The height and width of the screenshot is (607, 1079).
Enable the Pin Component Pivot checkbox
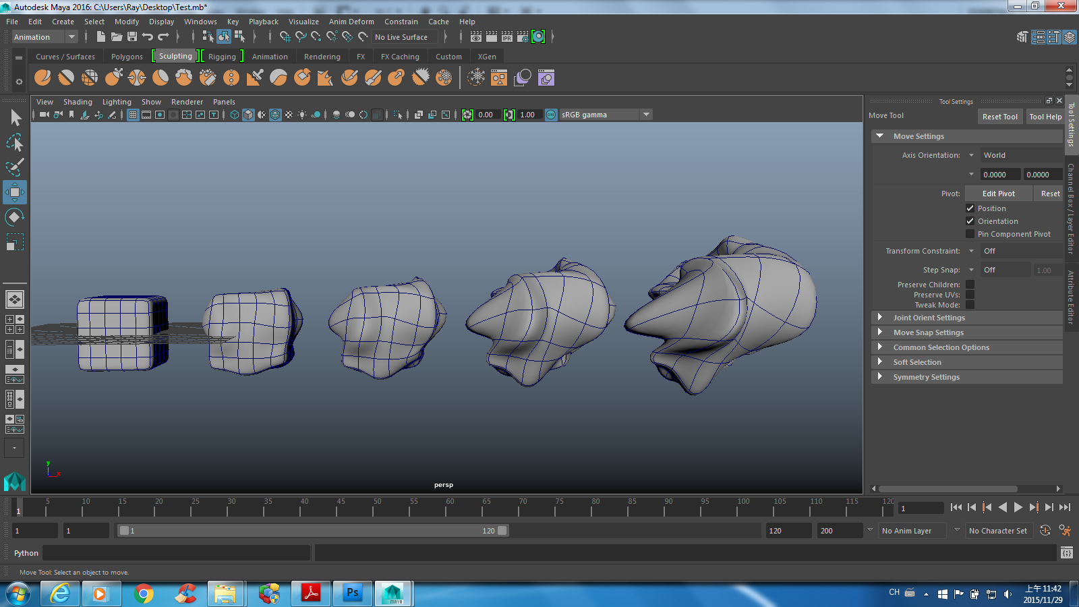pyautogui.click(x=970, y=233)
